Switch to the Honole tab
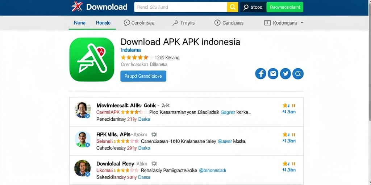 pos(103,23)
